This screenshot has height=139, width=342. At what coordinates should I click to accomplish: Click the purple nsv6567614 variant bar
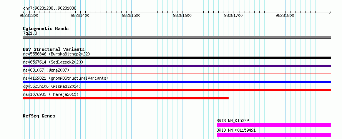(177, 66)
